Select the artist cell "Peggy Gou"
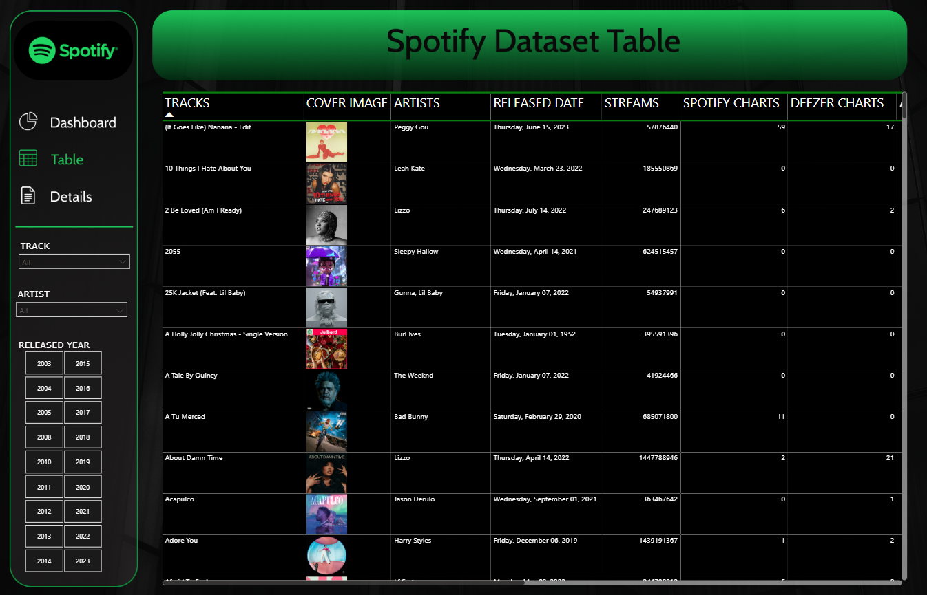Viewport: 927px width, 595px height. coord(411,127)
